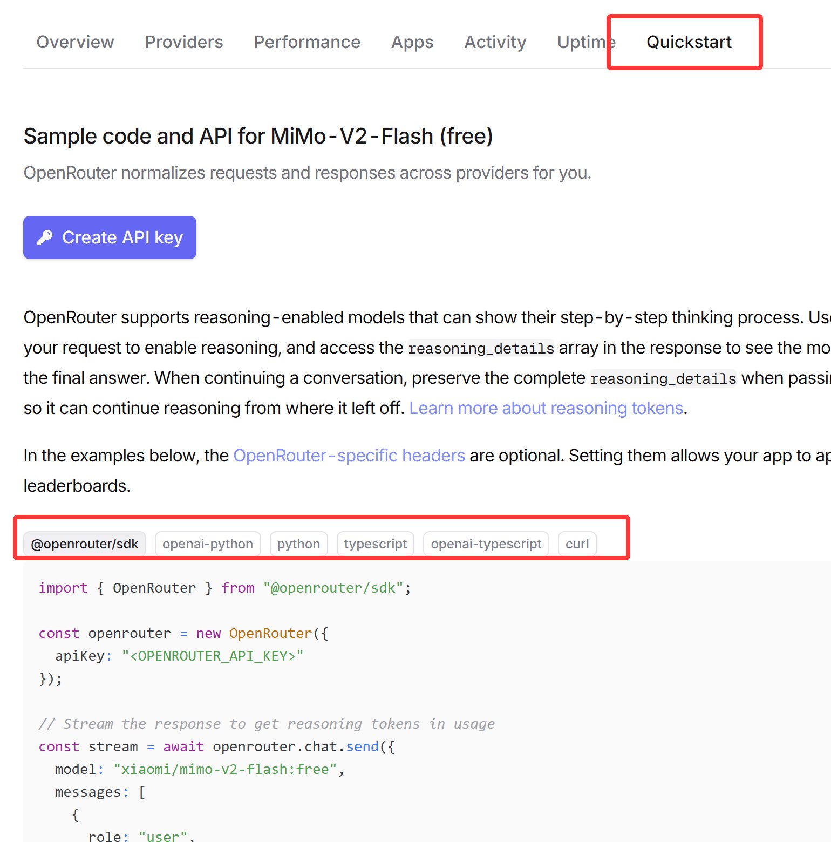Click the xiaomi/mimo-v2-flash:free model string

(x=225, y=769)
